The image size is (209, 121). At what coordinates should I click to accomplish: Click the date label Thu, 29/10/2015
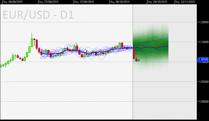click(x=157, y=2)
